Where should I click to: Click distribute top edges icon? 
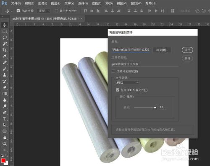click(x=129, y=11)
